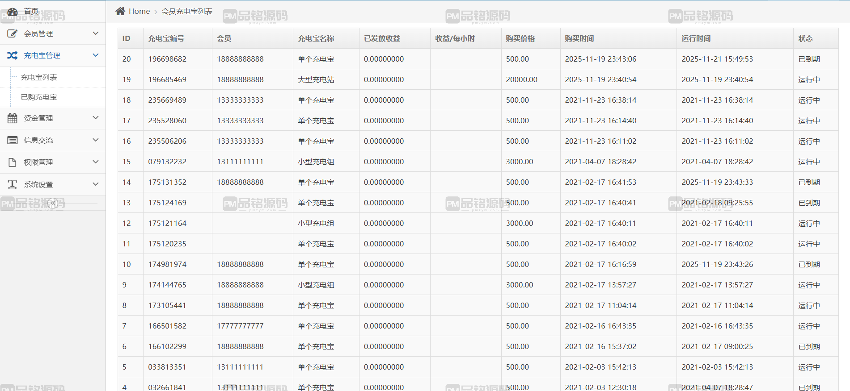
Task: Click Home breadcrumb link
Action: [139, 11]
